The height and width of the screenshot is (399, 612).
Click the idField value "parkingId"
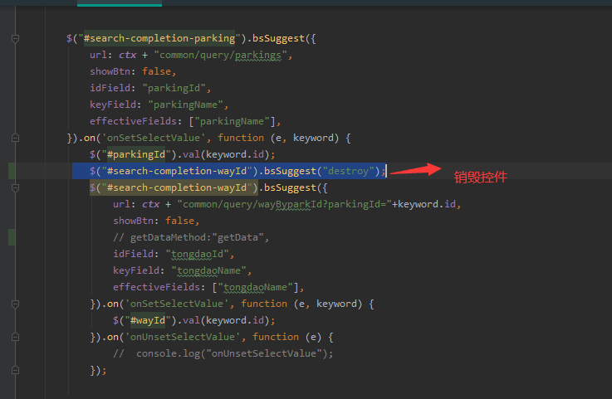174,88
